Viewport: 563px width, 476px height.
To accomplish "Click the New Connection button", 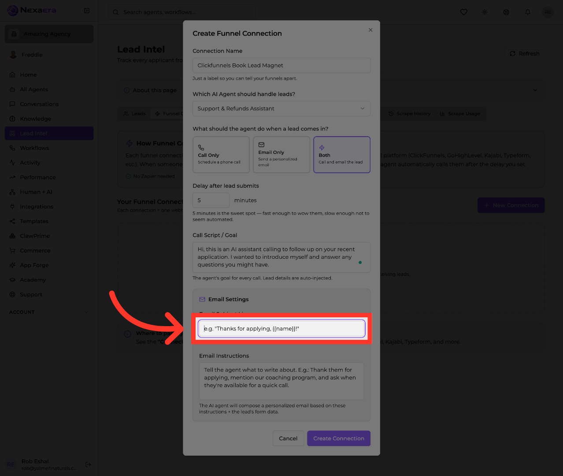I will (511, 205).
